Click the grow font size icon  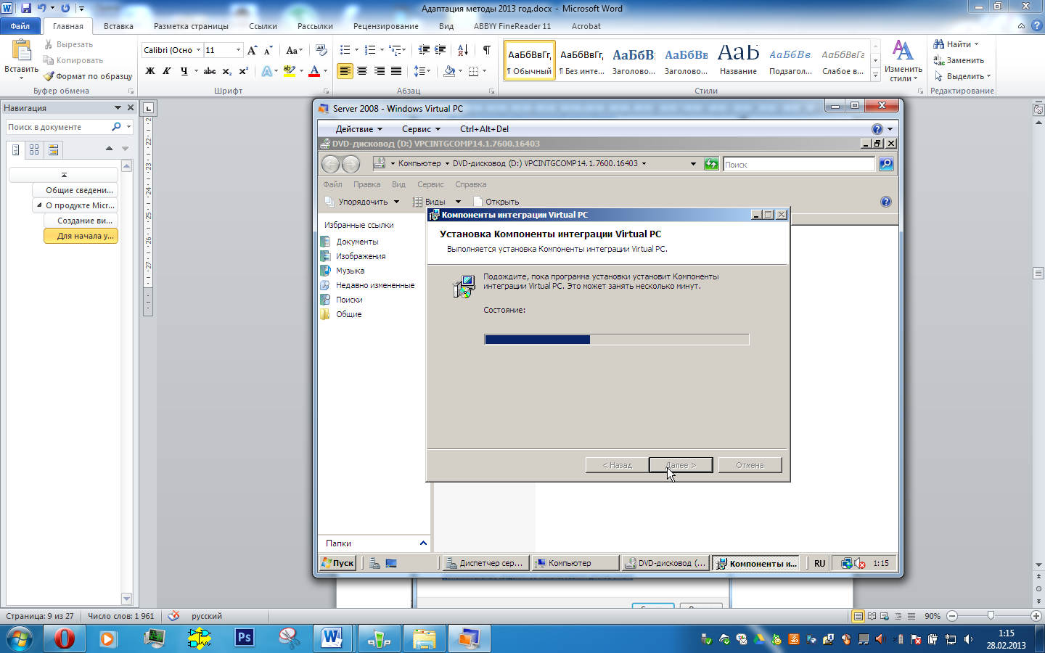pyautogui.click(x=252, y=50)
